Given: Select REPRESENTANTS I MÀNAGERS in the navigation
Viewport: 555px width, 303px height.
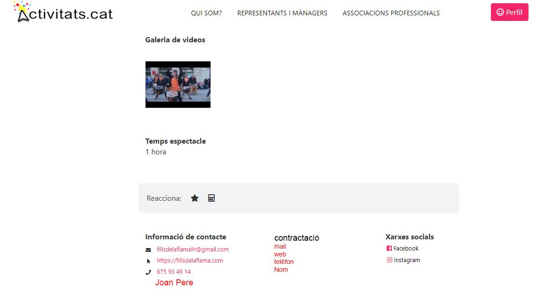Looking at the screenshot, I should 282,13.
